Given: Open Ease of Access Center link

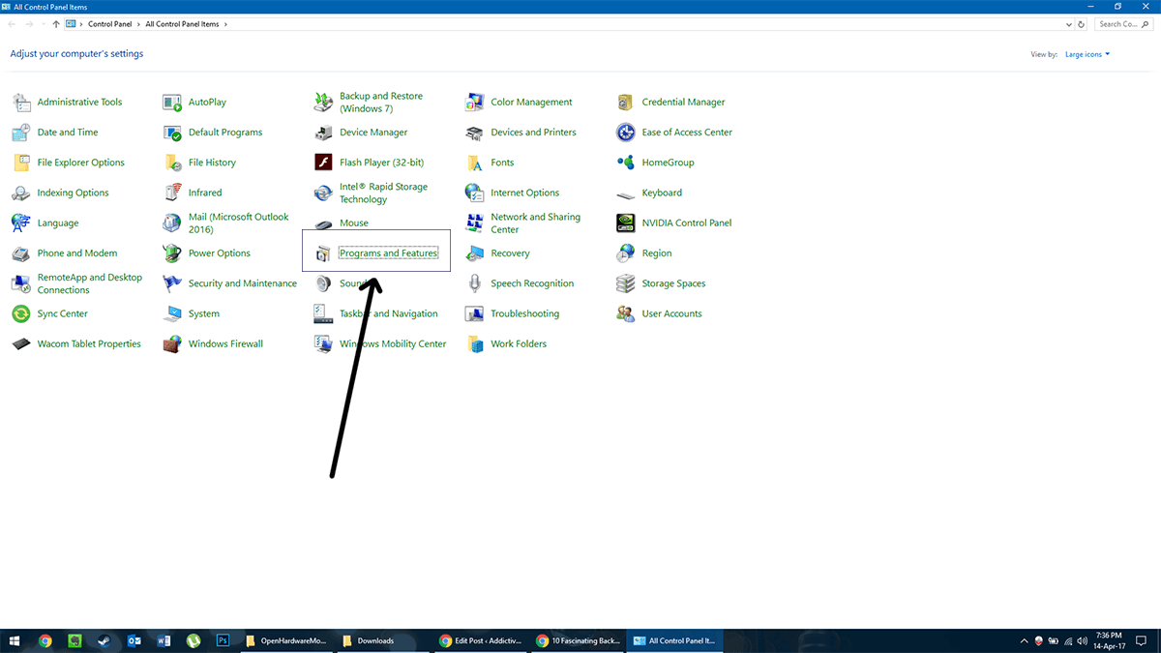Looking at the screenshot, I should [x=687, y=133].
